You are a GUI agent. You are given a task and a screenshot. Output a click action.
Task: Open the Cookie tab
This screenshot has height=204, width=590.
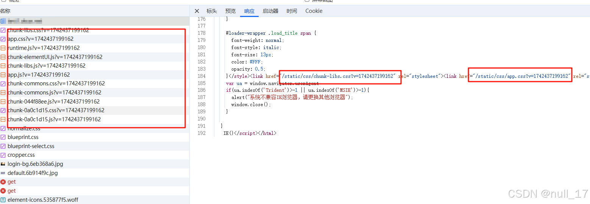point(314,11)
